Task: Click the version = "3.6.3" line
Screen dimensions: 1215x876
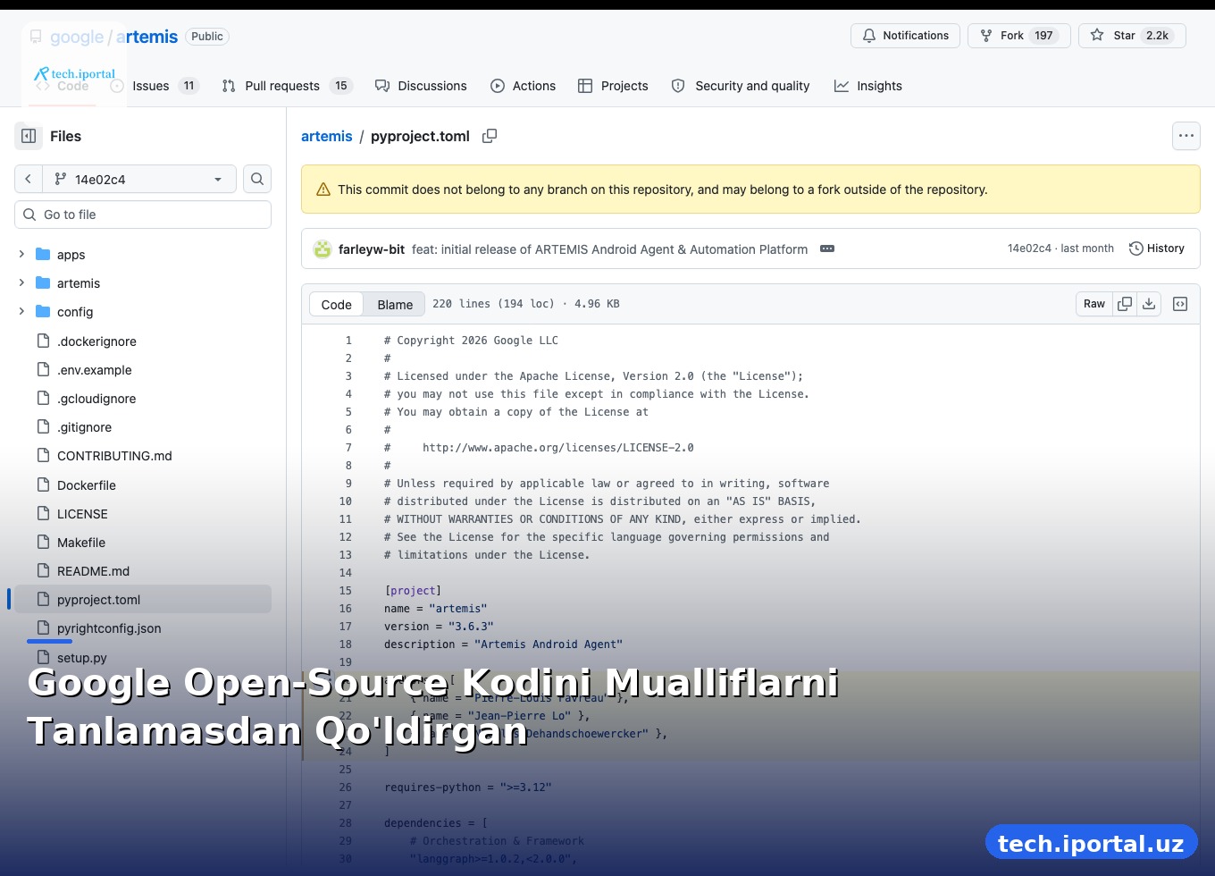Action: [439, 627]
